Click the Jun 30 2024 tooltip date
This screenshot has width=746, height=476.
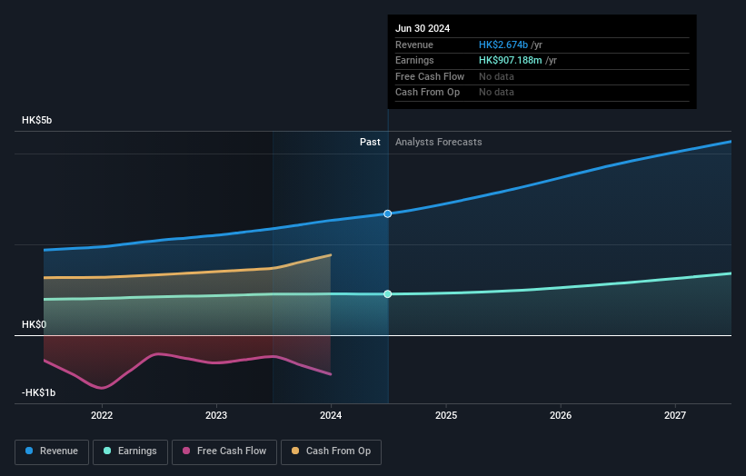coord(423,28)
